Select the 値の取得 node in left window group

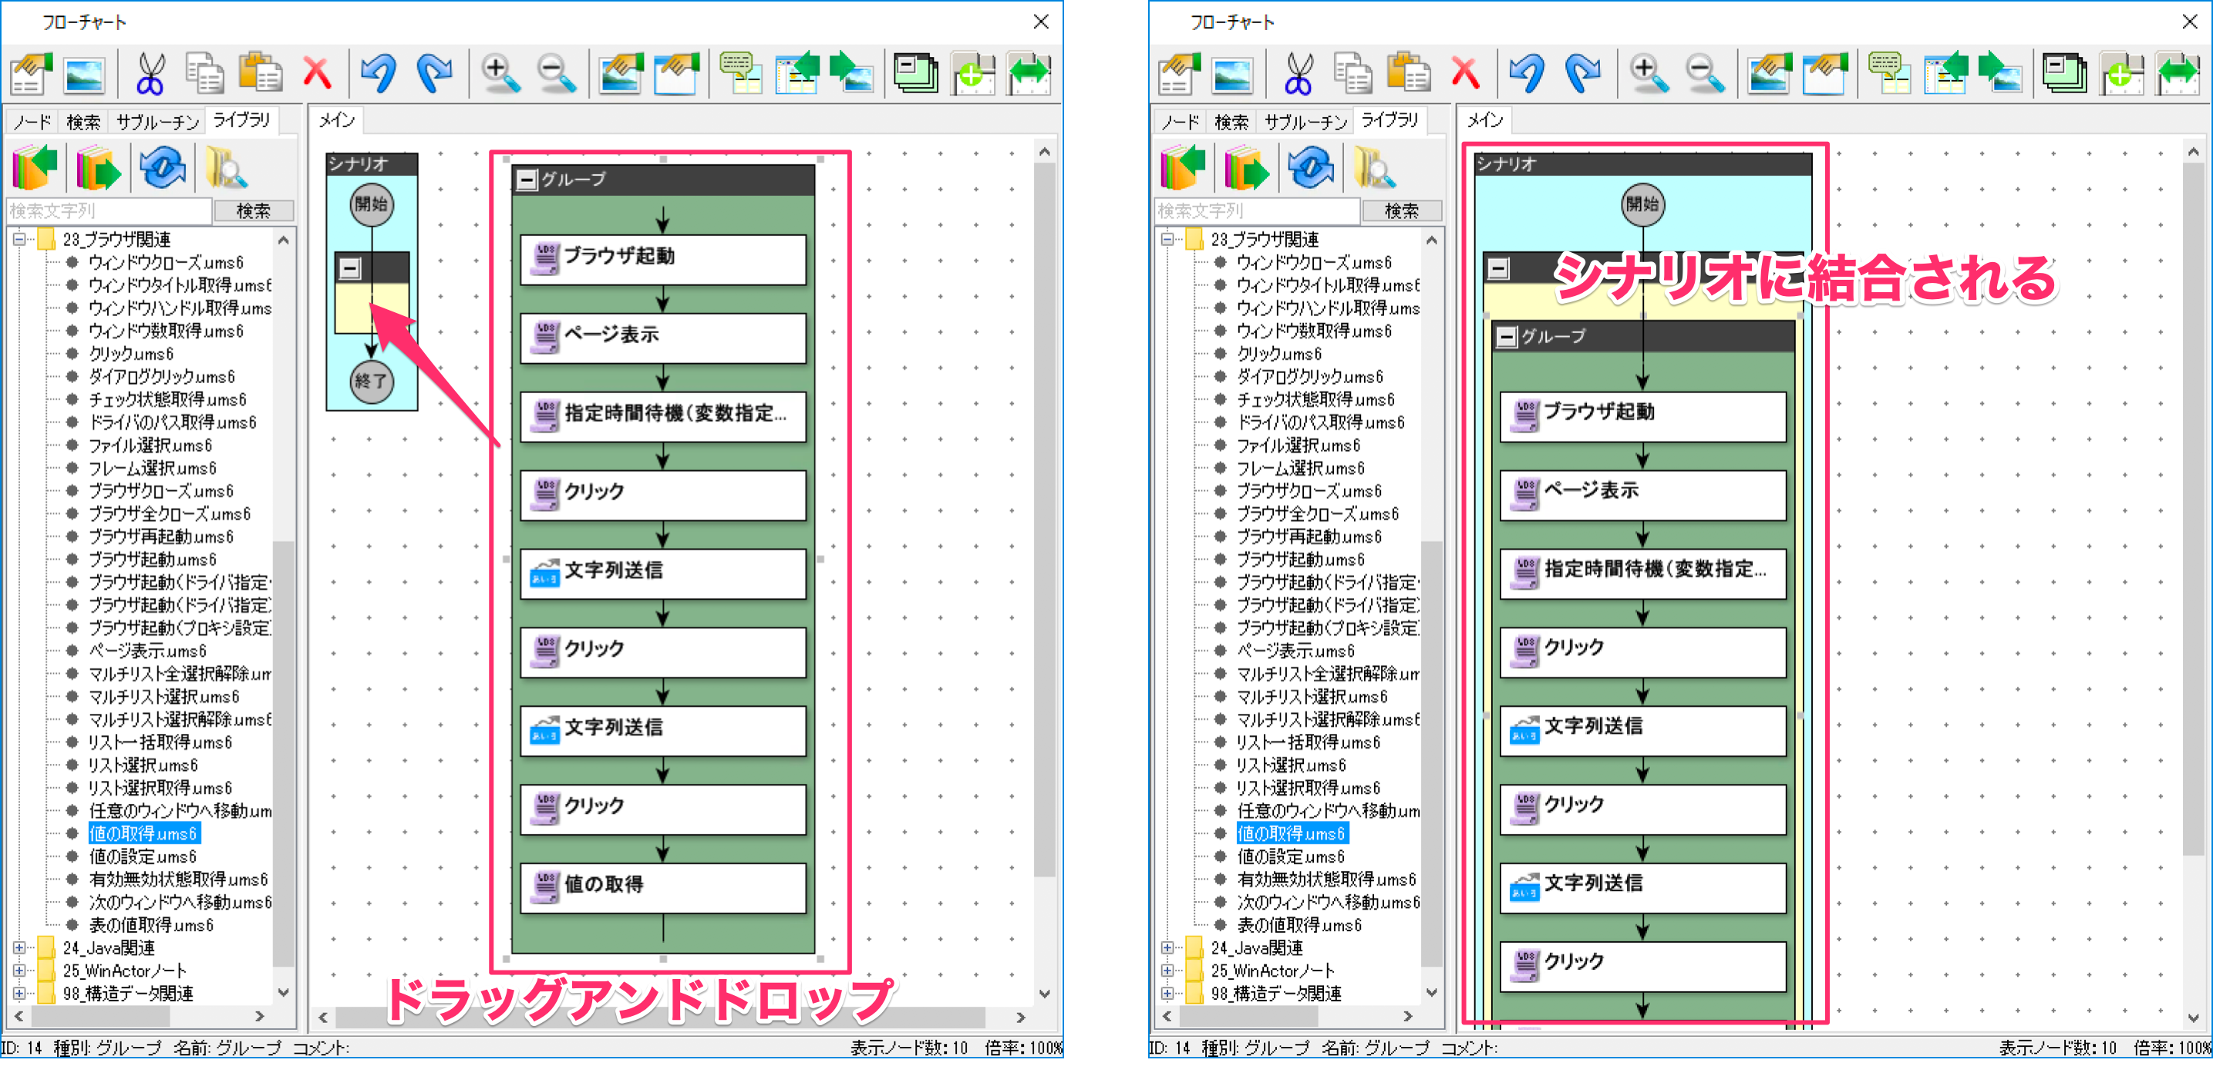(663, 887)
